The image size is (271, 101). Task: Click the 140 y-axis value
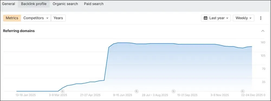[263, 43]
